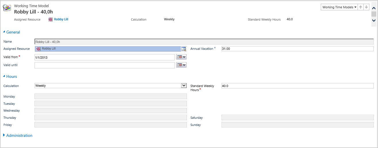The width and height of the screenshot is (378, 148).
Task: Click the Name field
Action: (204, 42)
